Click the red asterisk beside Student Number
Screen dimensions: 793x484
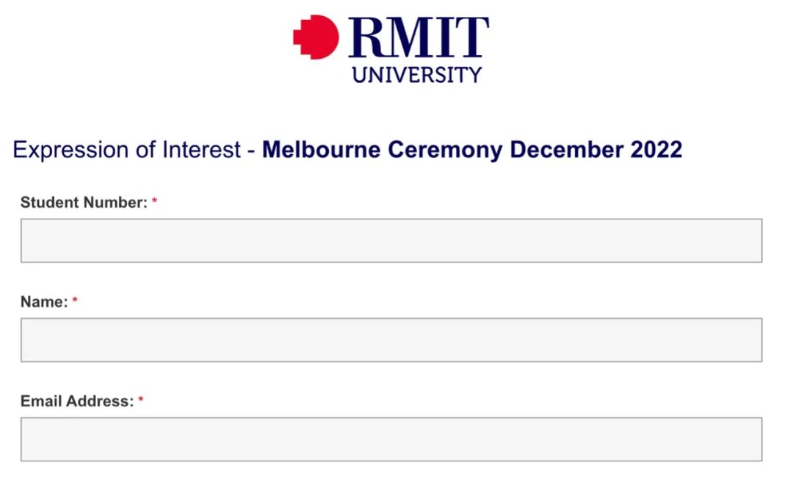[155, 201]
